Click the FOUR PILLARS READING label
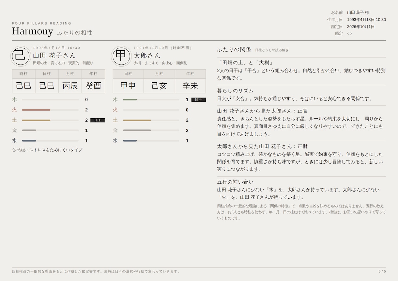The image size is (398, 281). [x=42, y=23]
